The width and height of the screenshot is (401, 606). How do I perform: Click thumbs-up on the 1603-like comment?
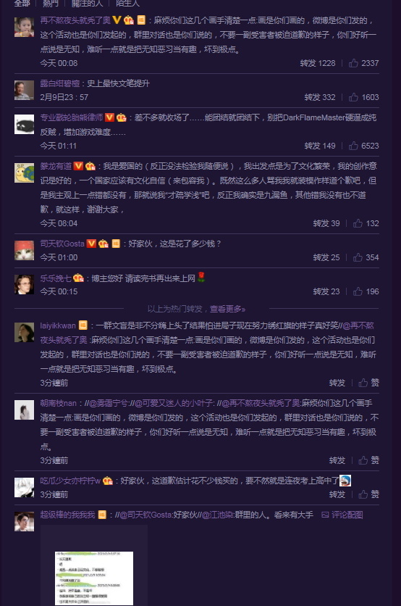coord(363,97)
